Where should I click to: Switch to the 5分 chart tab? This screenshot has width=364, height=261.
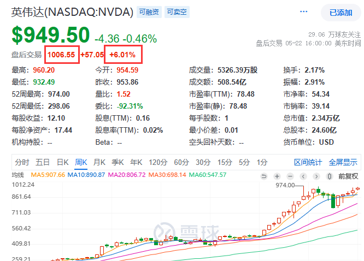(244, 162)
